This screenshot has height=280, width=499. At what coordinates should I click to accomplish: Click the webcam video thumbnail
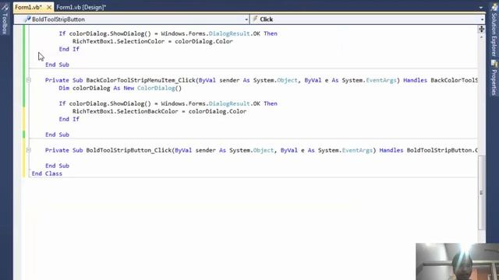(458, 261)
